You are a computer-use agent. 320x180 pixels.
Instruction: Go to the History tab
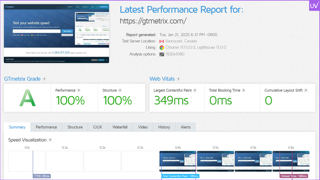(164, 127)
